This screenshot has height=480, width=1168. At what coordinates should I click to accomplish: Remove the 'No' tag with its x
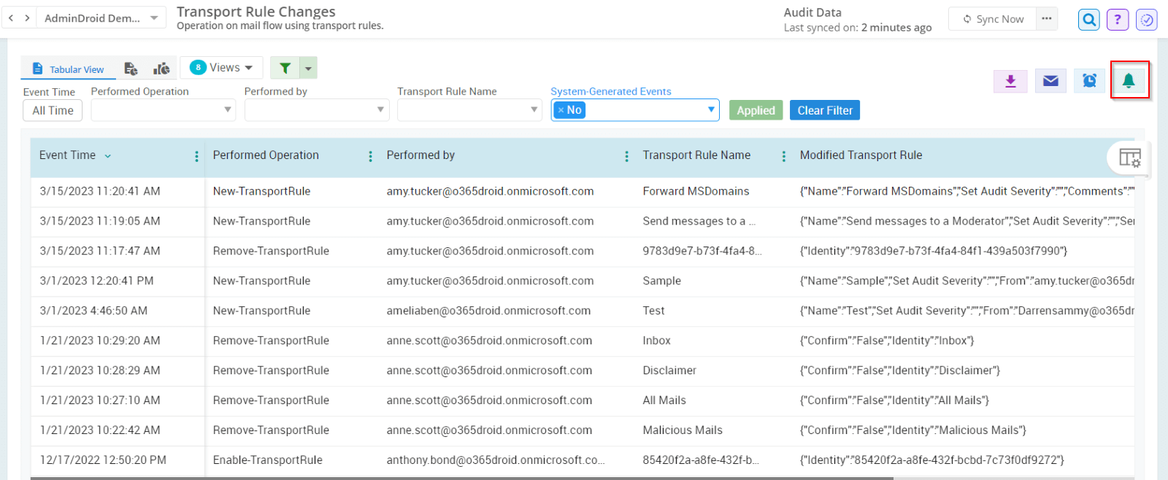[561, 110]
